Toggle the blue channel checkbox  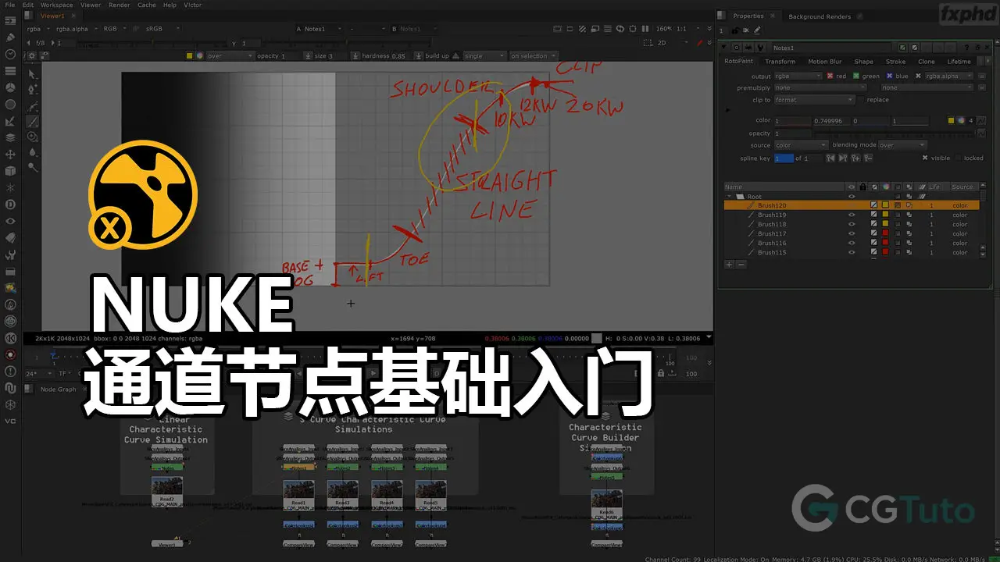coord(890,76)
